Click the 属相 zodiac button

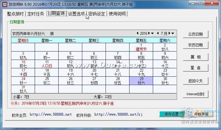point(195,57)
